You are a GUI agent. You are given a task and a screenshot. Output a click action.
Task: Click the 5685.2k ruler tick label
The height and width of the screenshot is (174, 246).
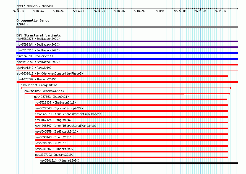[200, 11]
